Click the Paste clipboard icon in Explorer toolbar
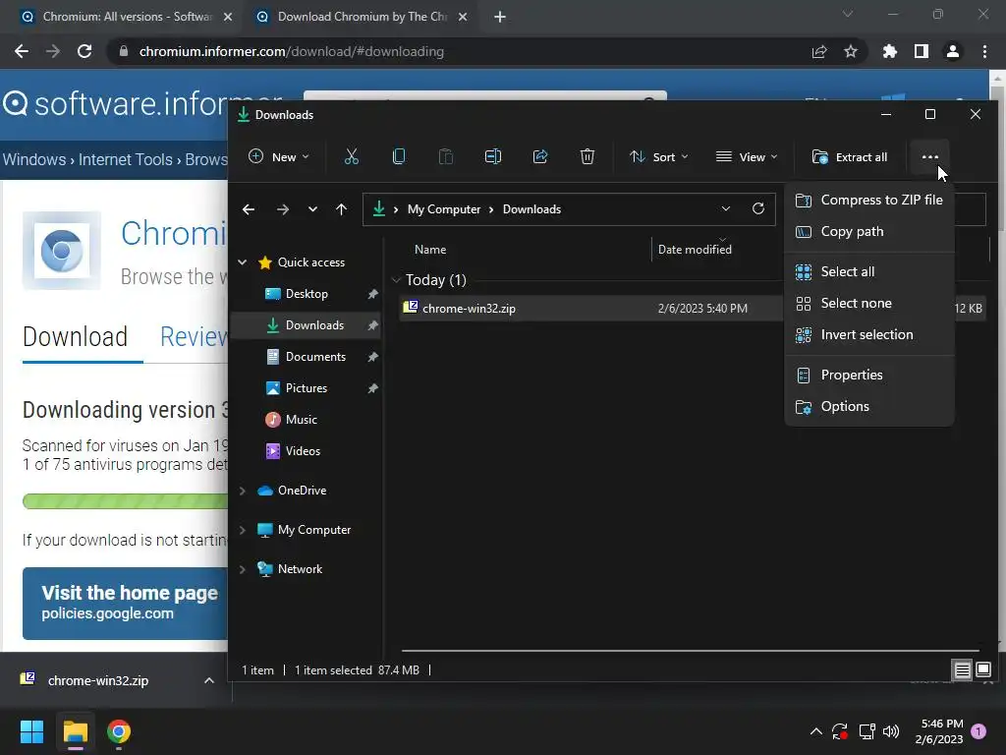This screenshot has height=755, width=1006. [445, 156]
